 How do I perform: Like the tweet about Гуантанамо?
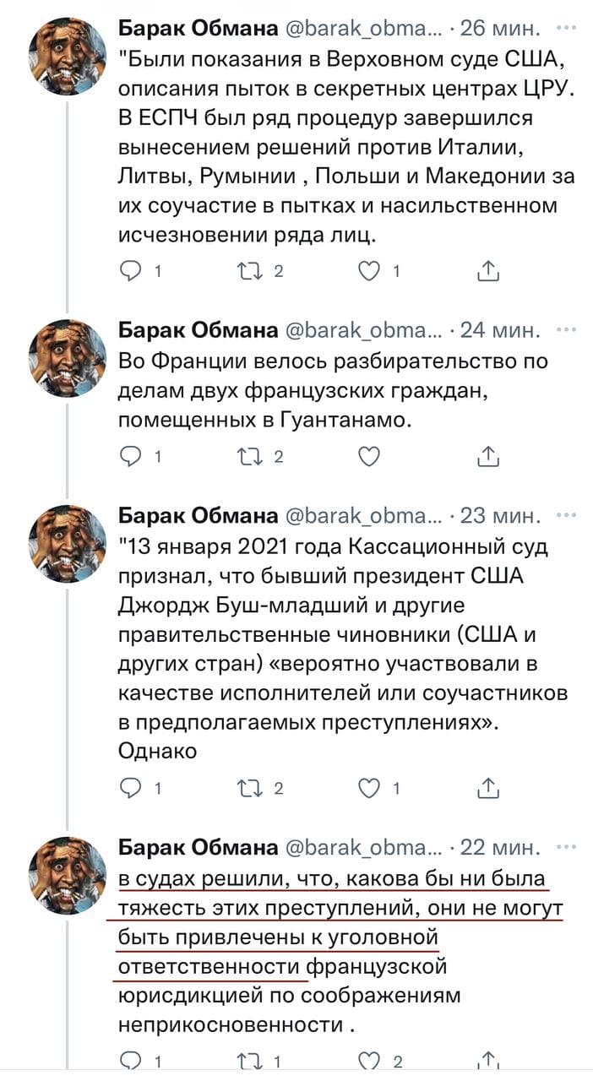[x=368, y=457]
